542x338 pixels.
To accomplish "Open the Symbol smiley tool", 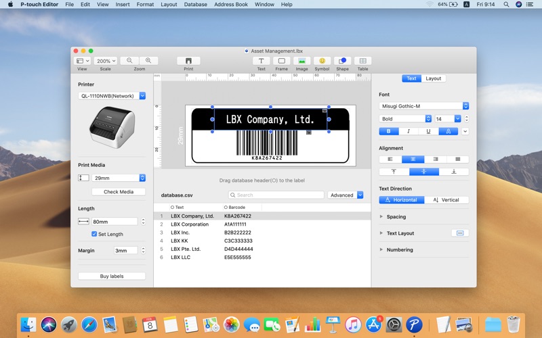I will coord(322,61).
